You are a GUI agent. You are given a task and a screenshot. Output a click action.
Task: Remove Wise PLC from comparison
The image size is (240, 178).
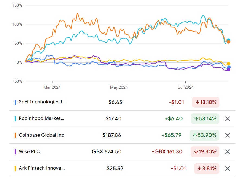tap(228, 152)
